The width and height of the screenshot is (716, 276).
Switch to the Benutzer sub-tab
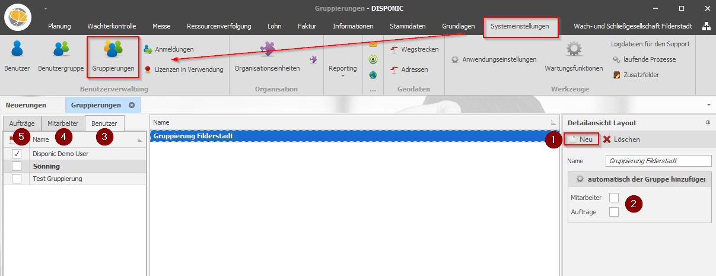pos(104,123)
